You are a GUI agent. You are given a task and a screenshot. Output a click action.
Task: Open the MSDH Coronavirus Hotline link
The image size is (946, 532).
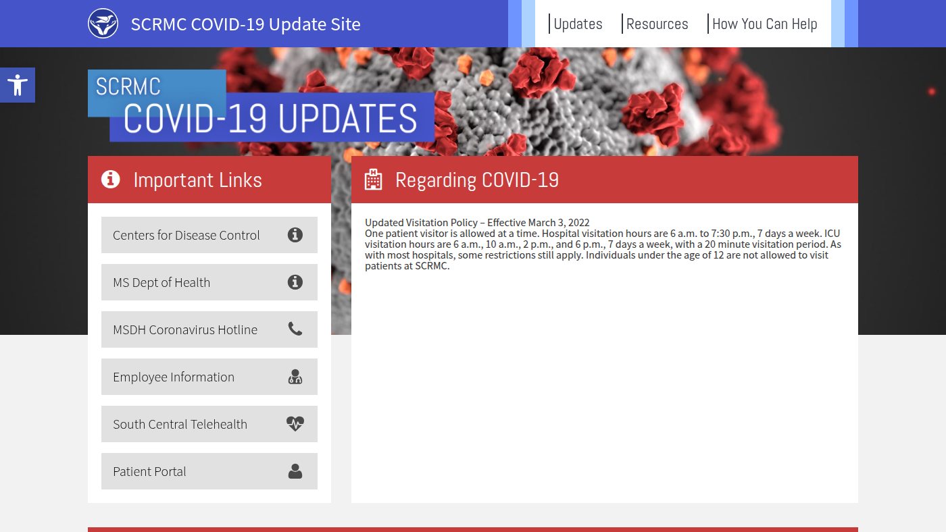[x=209, y=329]
